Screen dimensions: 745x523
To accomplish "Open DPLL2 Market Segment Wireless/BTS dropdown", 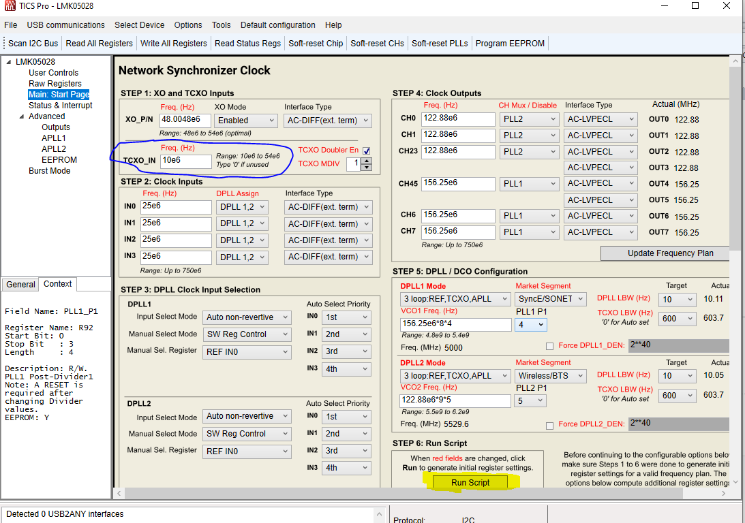I will point(551,376).
